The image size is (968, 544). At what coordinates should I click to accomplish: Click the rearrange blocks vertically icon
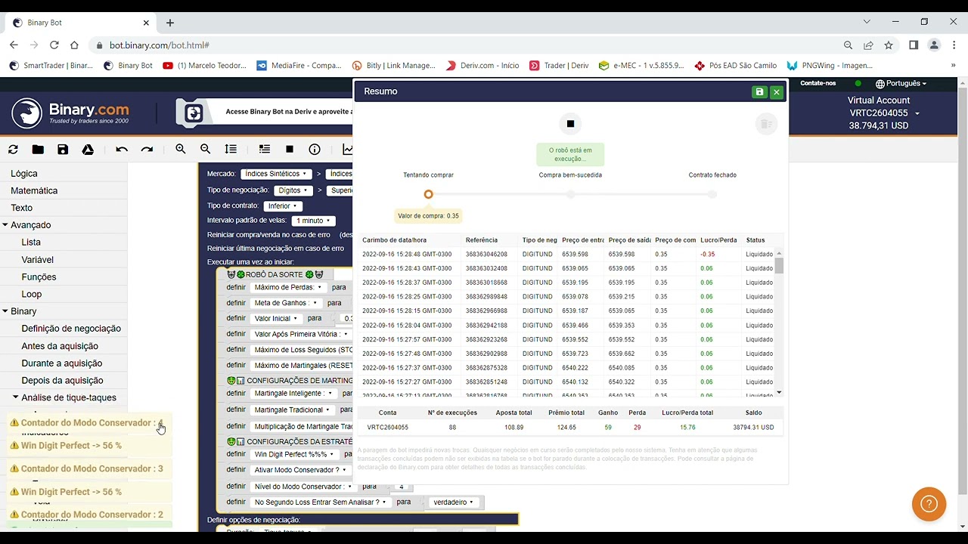click(231, 150)
